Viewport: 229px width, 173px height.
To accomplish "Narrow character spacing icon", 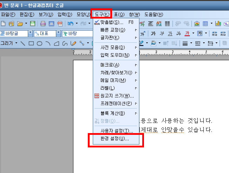I will 214,34.
